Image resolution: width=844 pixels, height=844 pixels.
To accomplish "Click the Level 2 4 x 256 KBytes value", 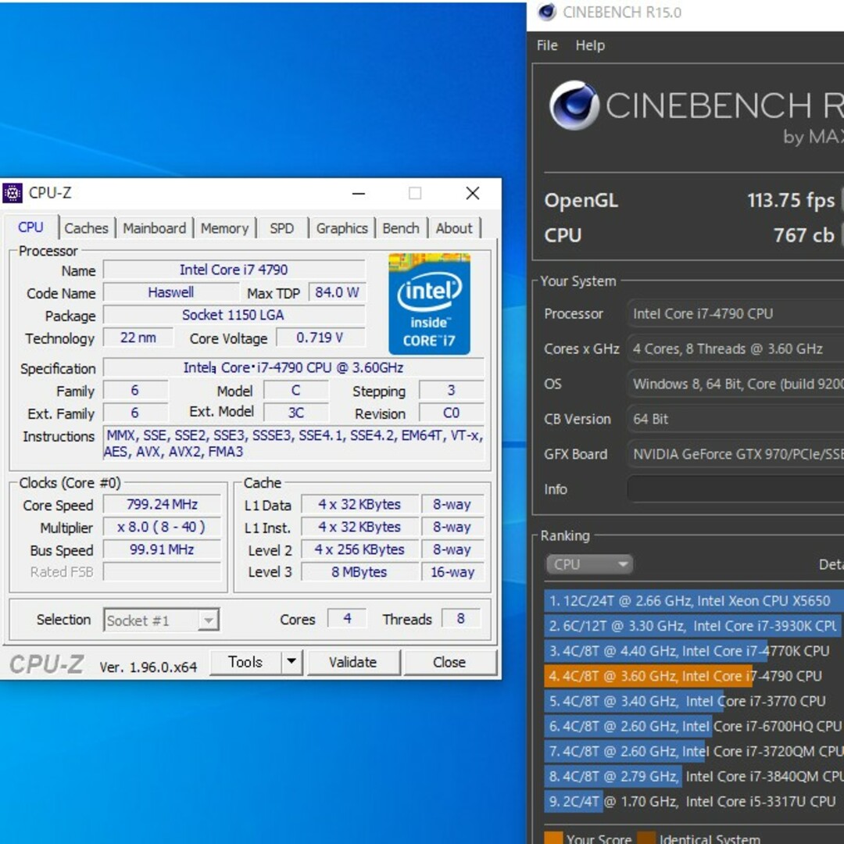I will pyautogui.click(x=359, y=549).
